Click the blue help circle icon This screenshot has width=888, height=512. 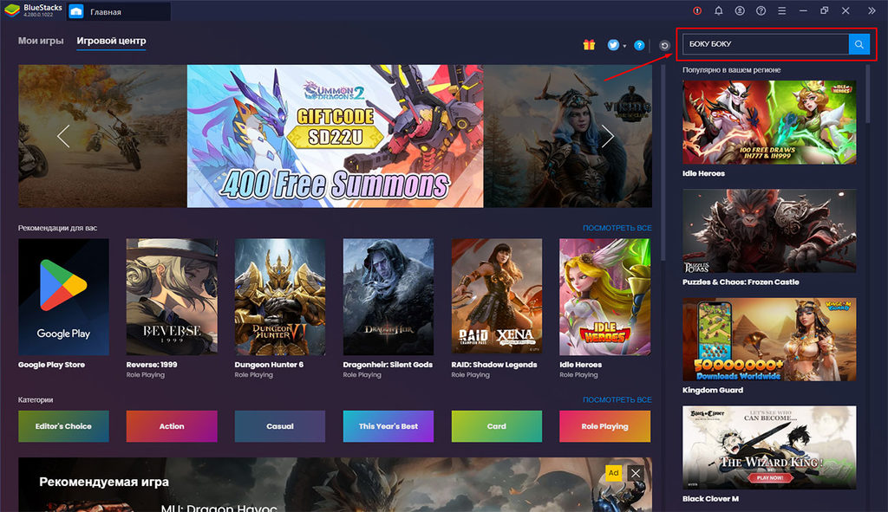(639, 45)
